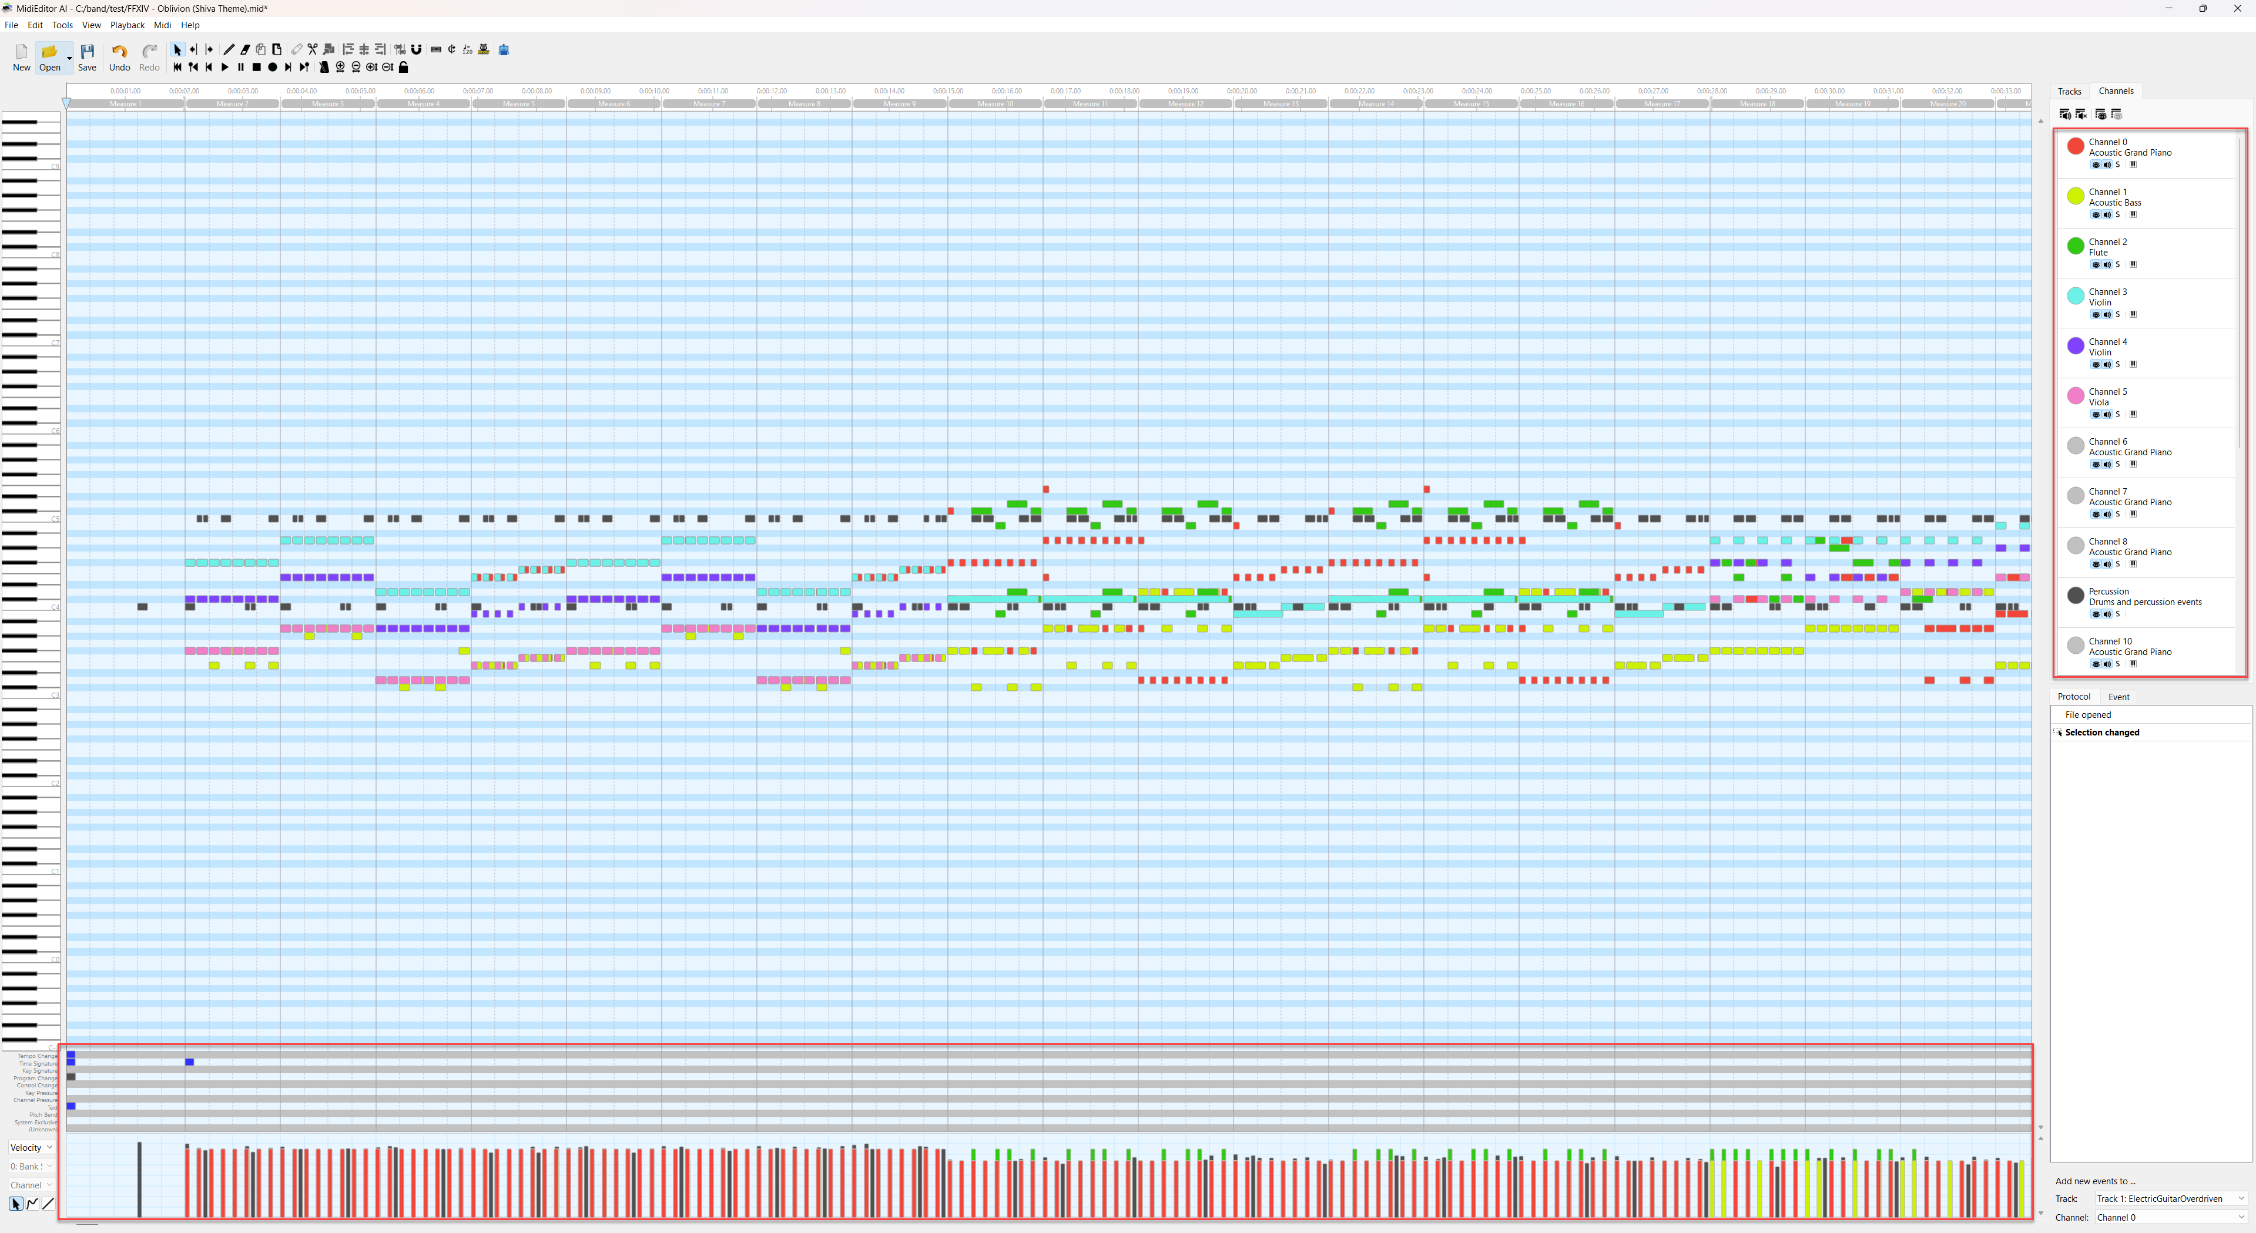This screenshot has height=1233, width=2256.
Task: Hide Channel 0 using its eye icon
Action: coord(2096,164)
